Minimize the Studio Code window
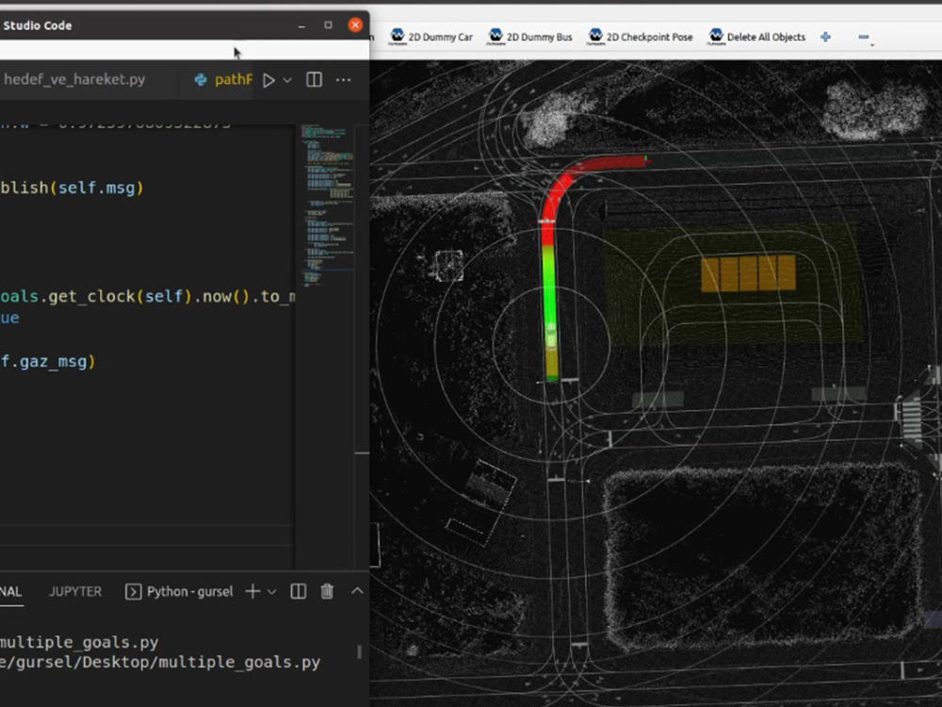 (301, 25)
